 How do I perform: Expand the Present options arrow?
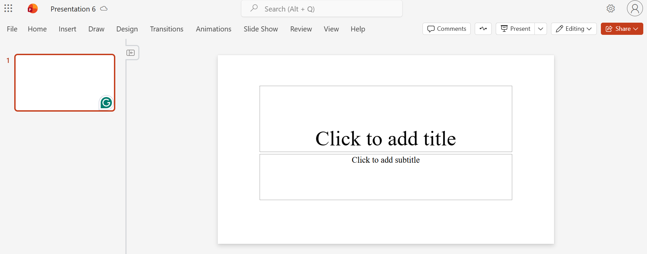[x=541, y=29]
